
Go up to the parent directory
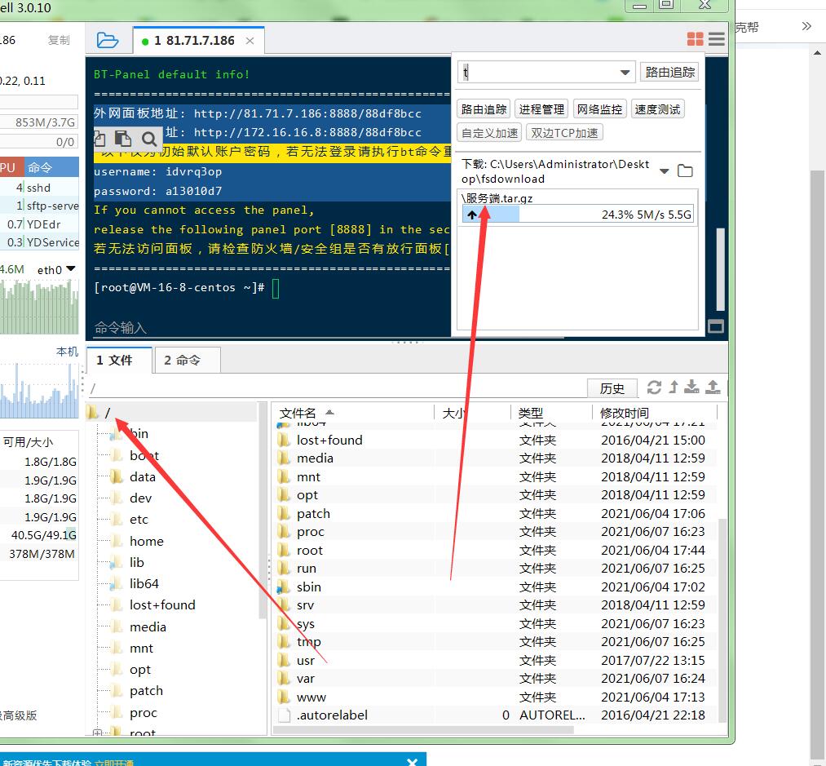tap(674, 387)
